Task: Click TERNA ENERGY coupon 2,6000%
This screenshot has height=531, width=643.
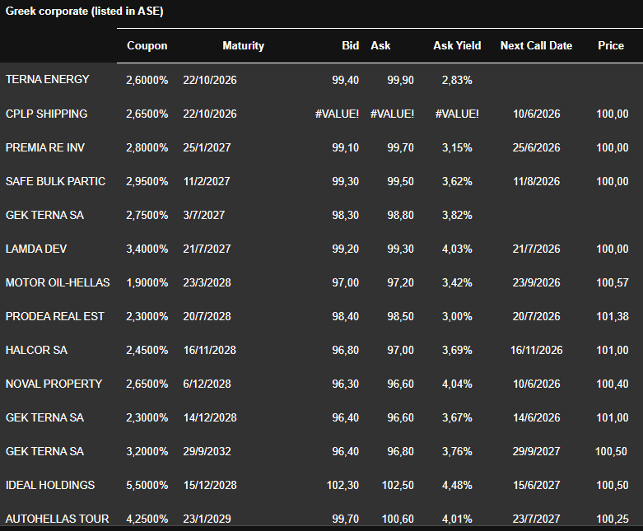Action: (x=147, y=80)
